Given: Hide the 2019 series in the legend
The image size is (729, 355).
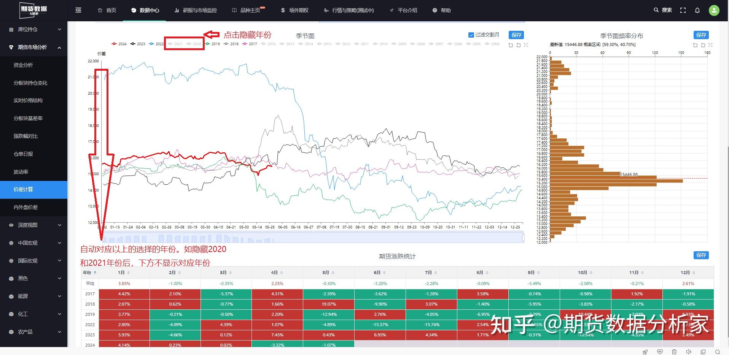Looking at the screenshot, I should 212,44.
